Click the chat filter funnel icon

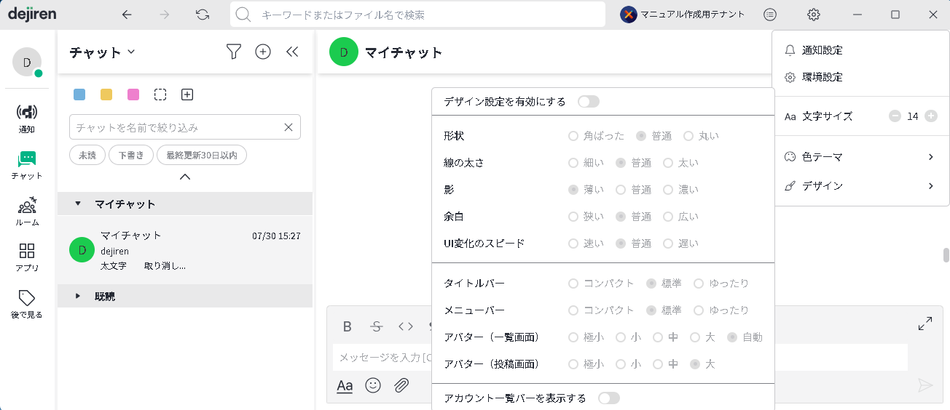coord(233,52)
